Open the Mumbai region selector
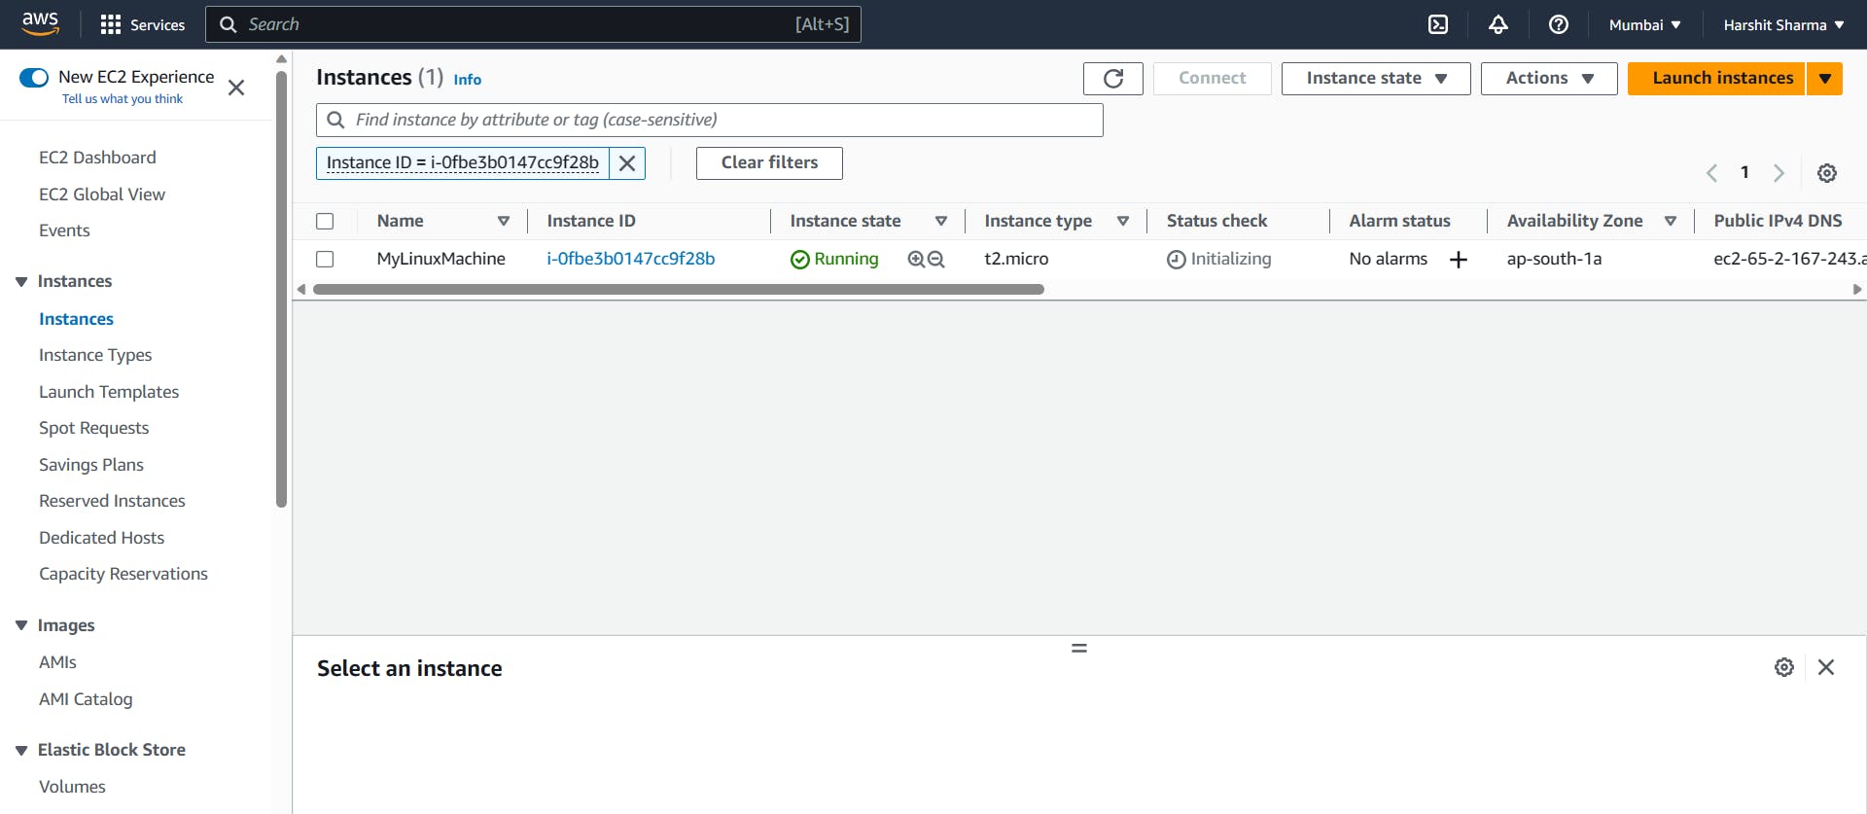This screenshot has width=1867, height=814. pyautogui.click(x=1645, y=24)
